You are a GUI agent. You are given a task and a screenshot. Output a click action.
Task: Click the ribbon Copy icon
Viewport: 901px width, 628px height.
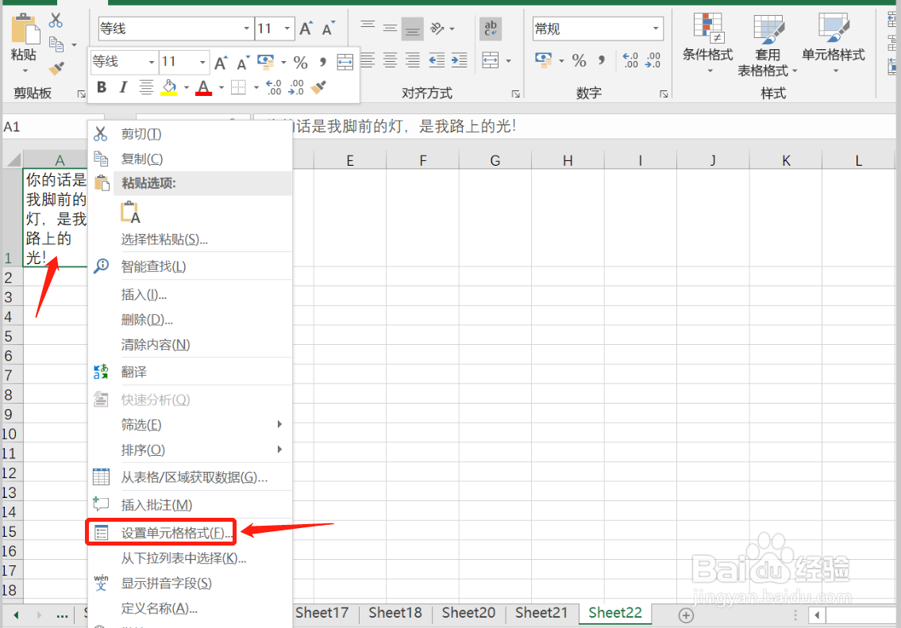coord(56,44)
